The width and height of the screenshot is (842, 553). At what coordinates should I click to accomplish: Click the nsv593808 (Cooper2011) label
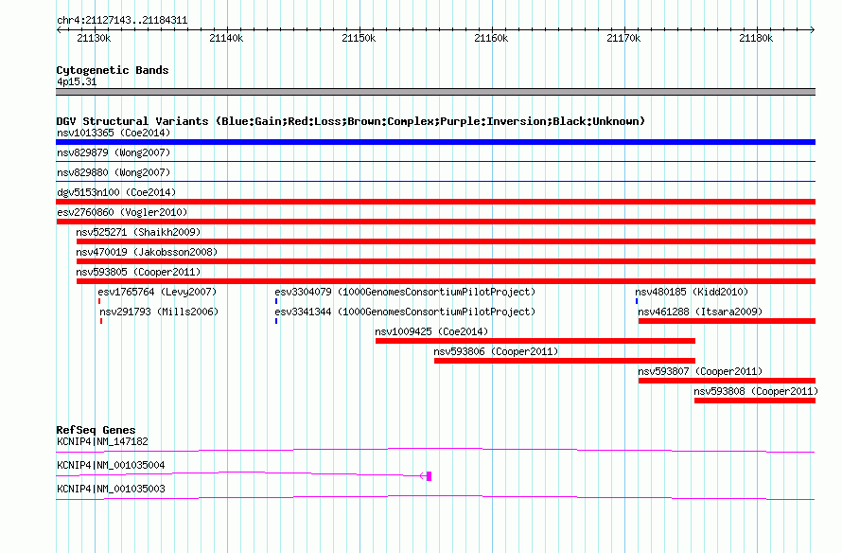[x=756, y=391]
